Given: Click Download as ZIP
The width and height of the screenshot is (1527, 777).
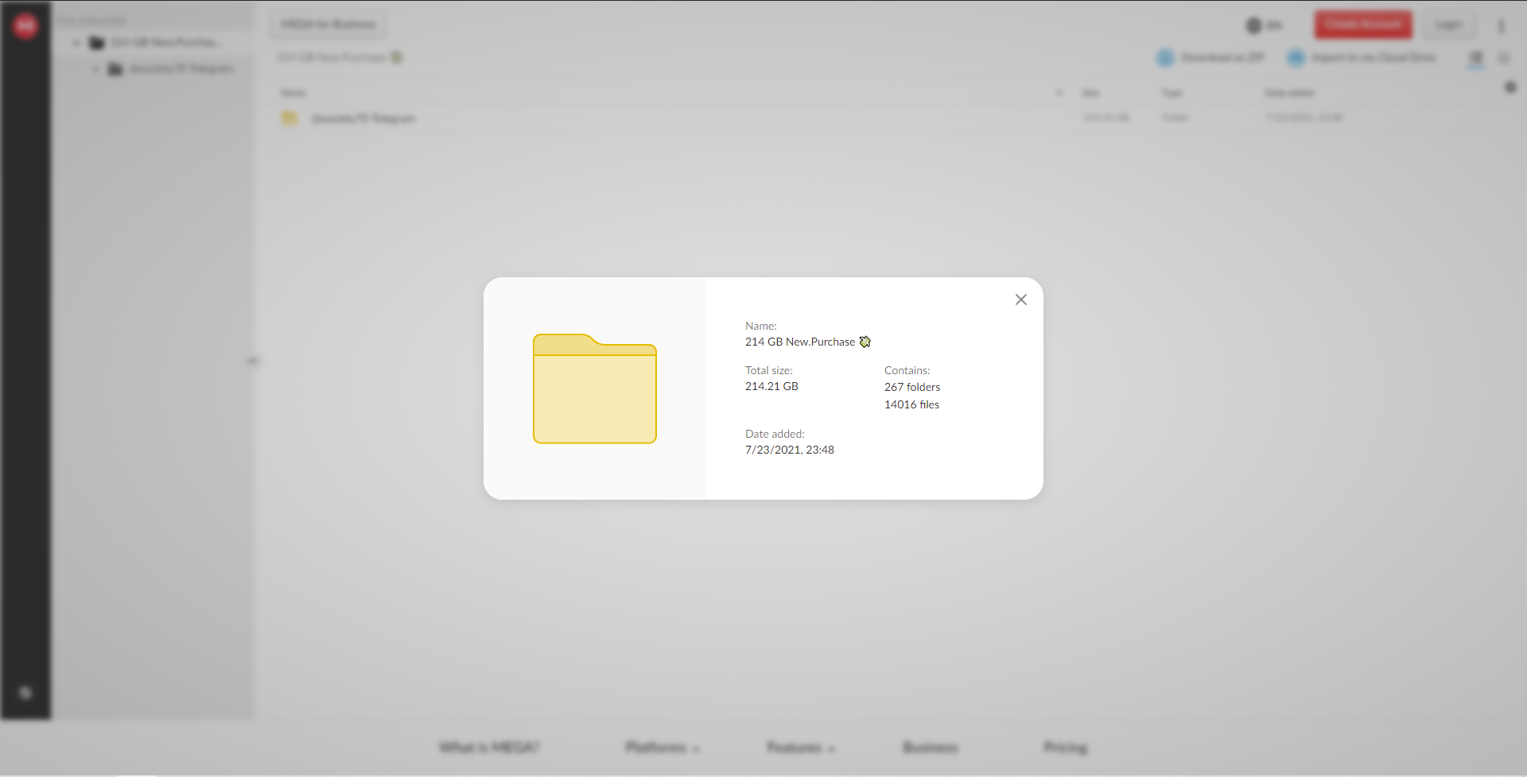Looking at the screenshot, I should [x=1210, y=57].
